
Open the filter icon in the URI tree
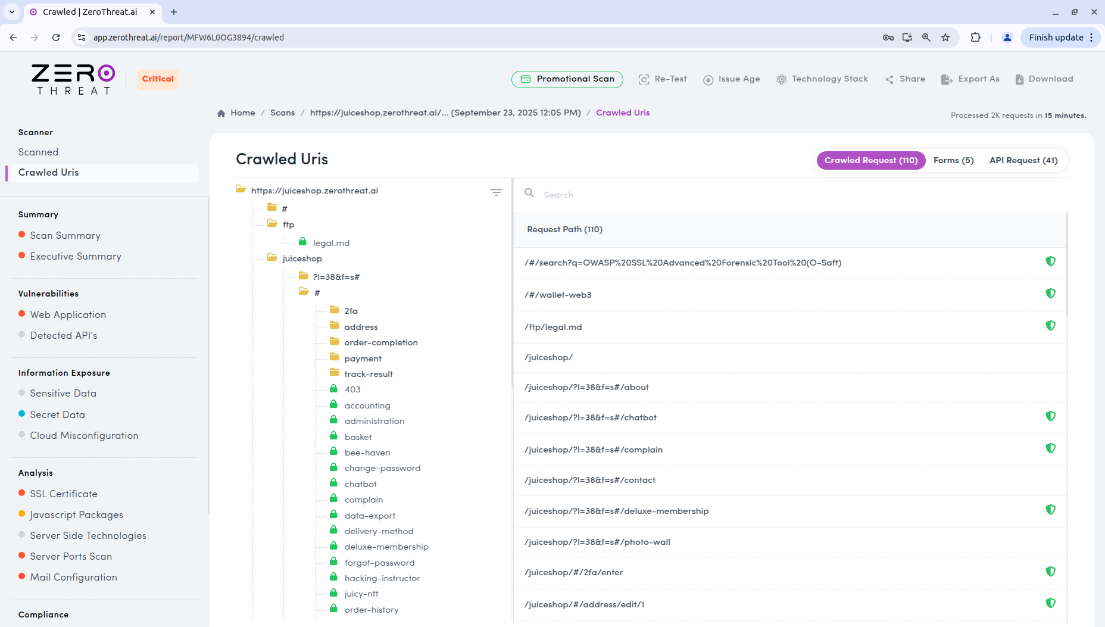coord(497,192)
